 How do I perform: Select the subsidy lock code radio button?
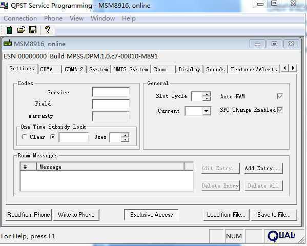[x=52, y=136]
